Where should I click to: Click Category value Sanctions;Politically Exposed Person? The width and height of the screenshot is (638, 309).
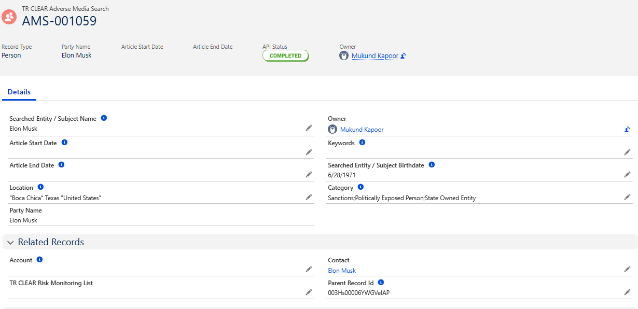click(401, 198)
